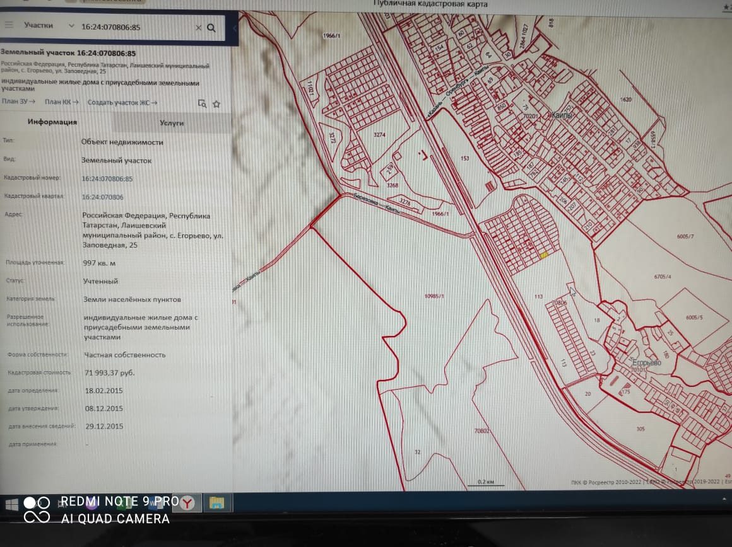Click the zoom-to-parcel icon
The width and height of the screenshot is (732, 547).
pyautogui.click(x=202, y=103)
